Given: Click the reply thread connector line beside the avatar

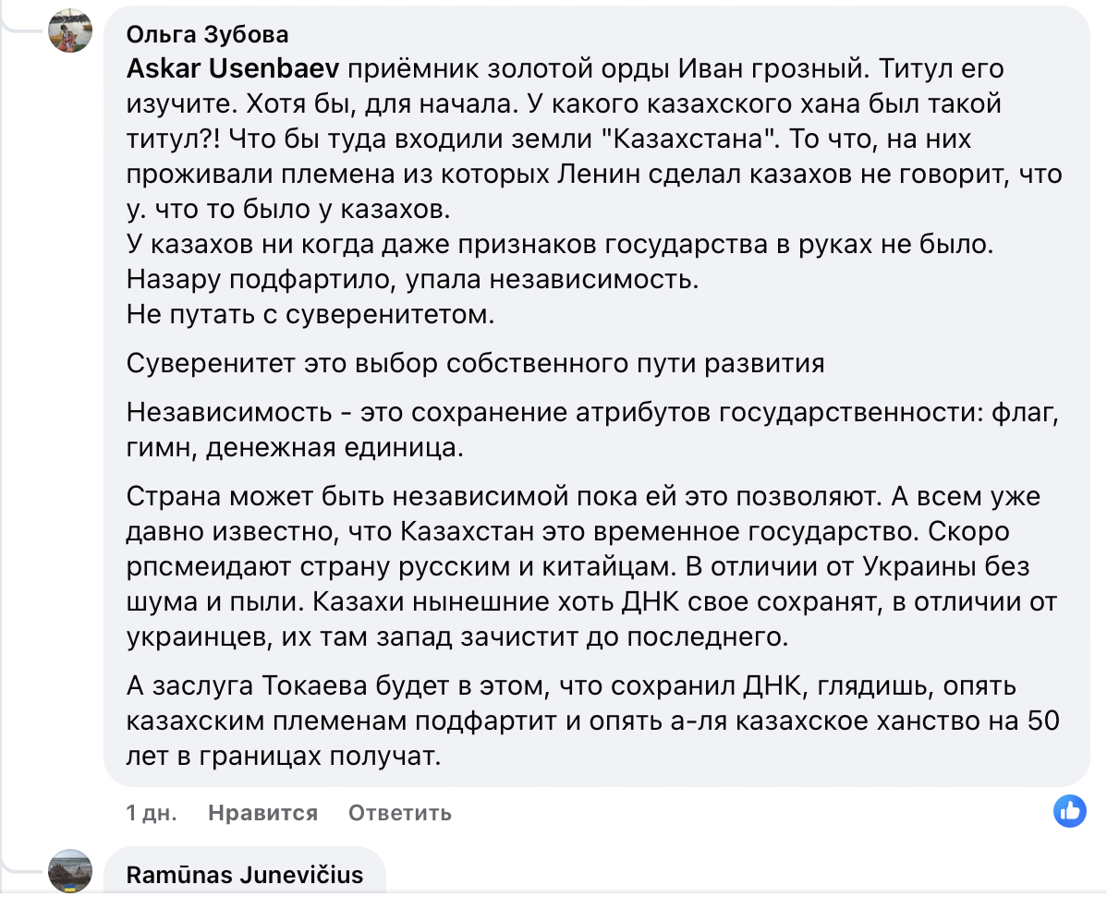Looking at the screenshot, I should point(21,18).
